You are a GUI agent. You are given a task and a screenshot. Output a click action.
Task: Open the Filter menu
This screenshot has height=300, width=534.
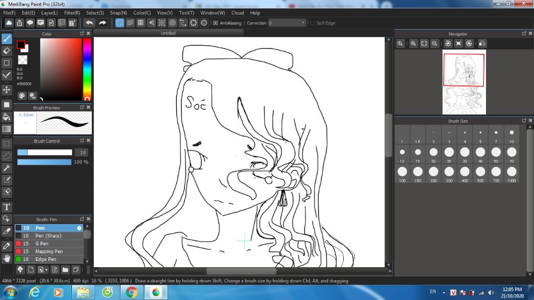72,13
